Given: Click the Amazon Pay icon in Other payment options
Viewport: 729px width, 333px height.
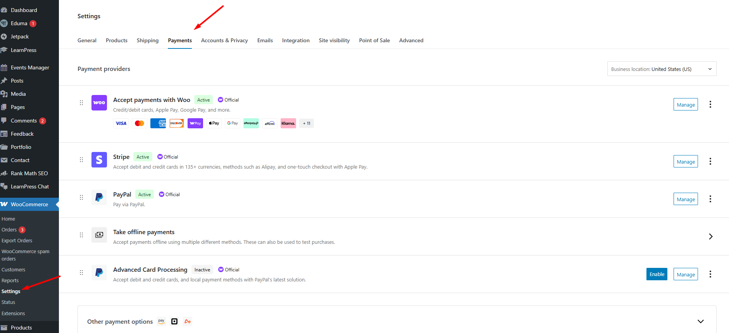Looking at the screenshot, I should (162, 321).
